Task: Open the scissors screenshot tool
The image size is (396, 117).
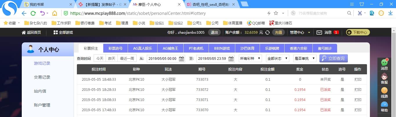Action: coord(360,13)
